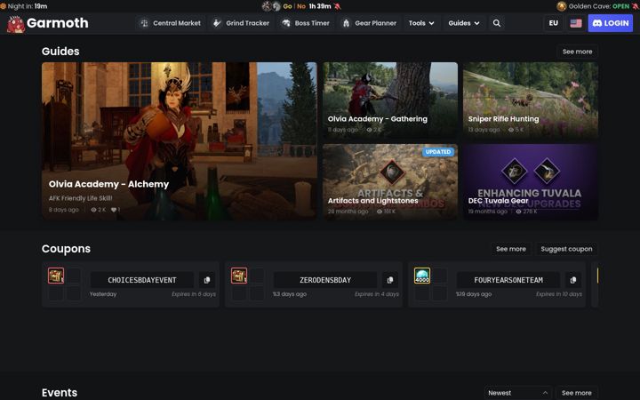Open the Garmoth logo home link

point(48,24)
